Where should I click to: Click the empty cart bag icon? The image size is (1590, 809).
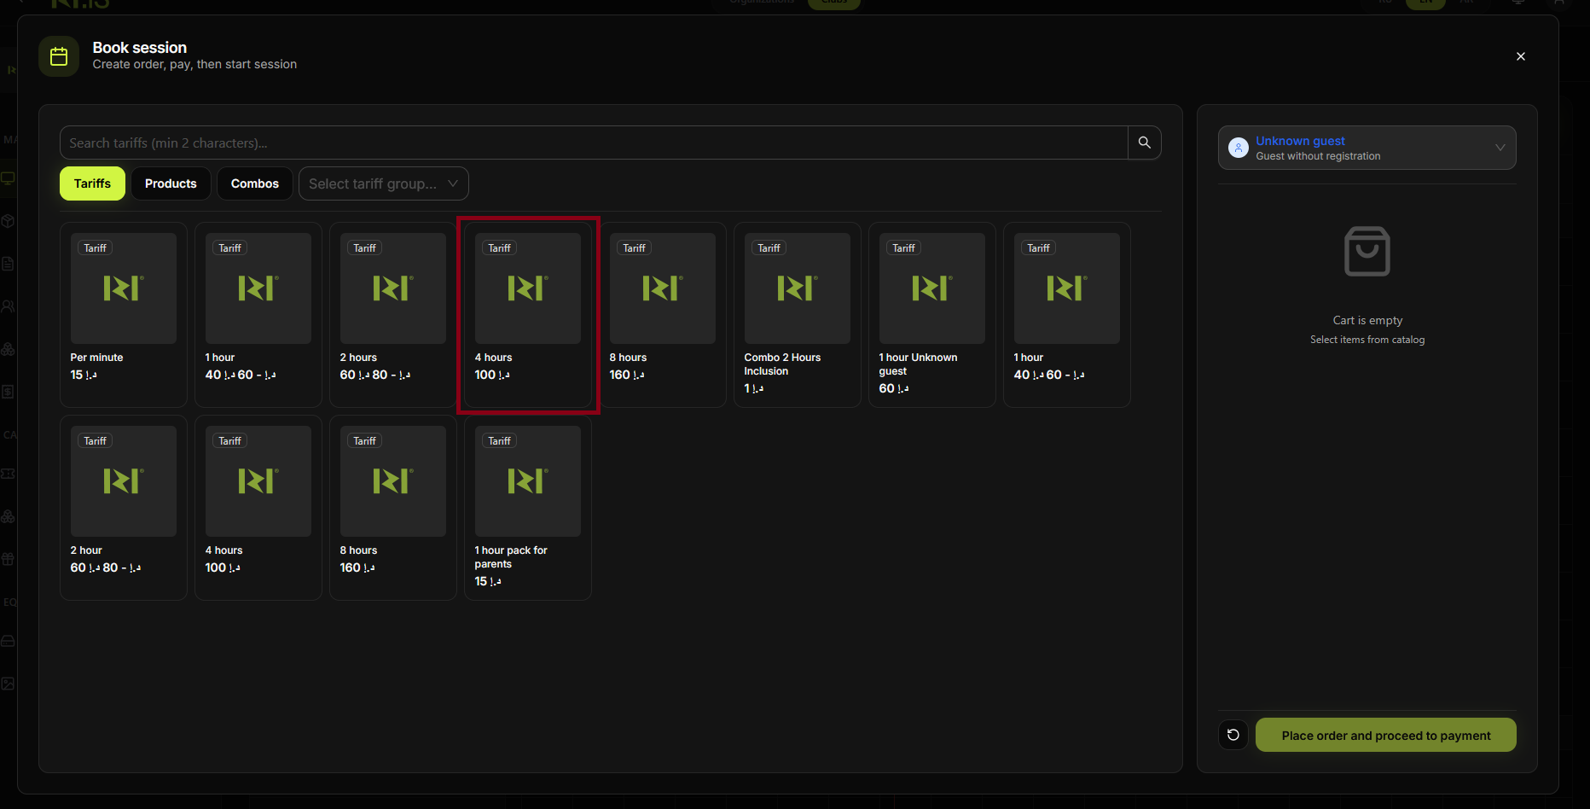click(1367, 252)
